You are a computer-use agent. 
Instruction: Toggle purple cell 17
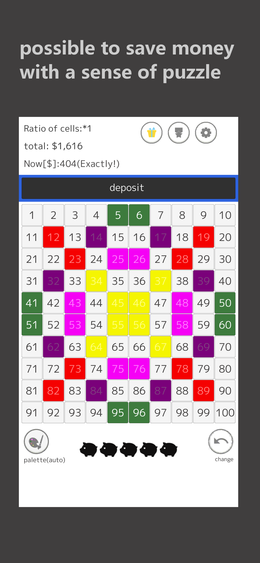pos(161,237)
